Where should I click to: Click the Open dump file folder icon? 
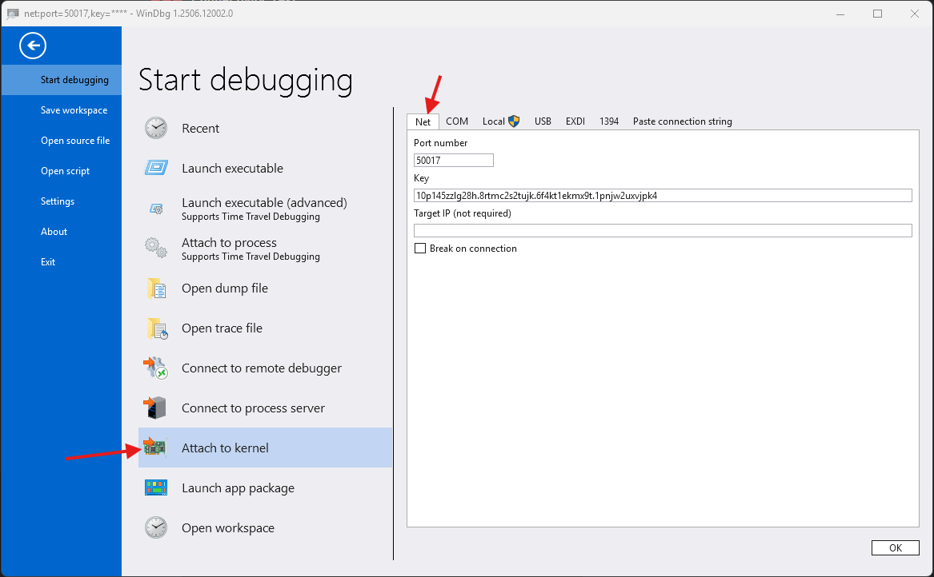point(157,288)
